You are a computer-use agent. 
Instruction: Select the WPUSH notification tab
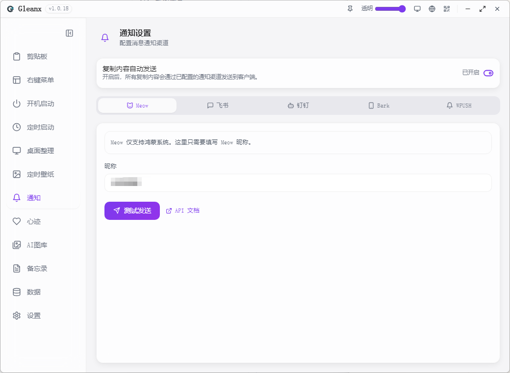[x=459, y=106]
